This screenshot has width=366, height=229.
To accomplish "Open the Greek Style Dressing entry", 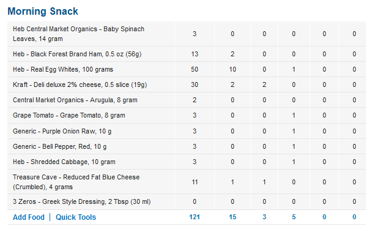I will pos(81,201).
